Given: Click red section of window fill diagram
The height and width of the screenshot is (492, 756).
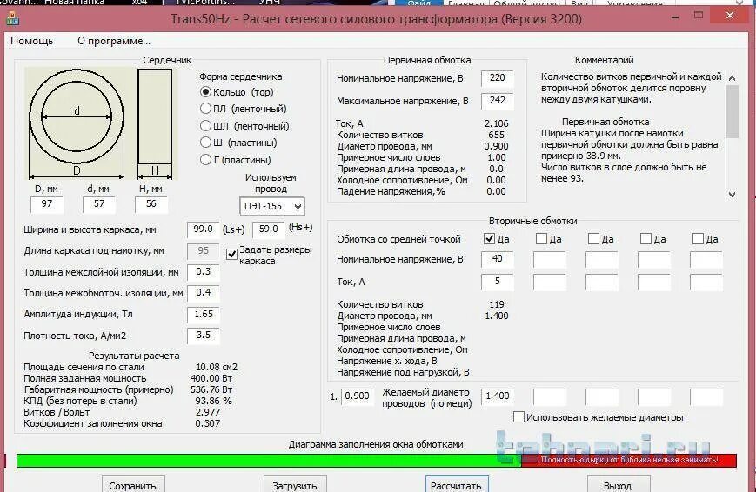Looking at the screenshot, I should [629, 461].
